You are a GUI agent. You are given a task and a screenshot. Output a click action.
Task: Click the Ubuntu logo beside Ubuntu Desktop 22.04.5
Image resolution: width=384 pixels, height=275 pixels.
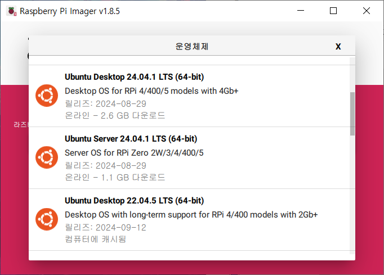[x=47, y=219]
